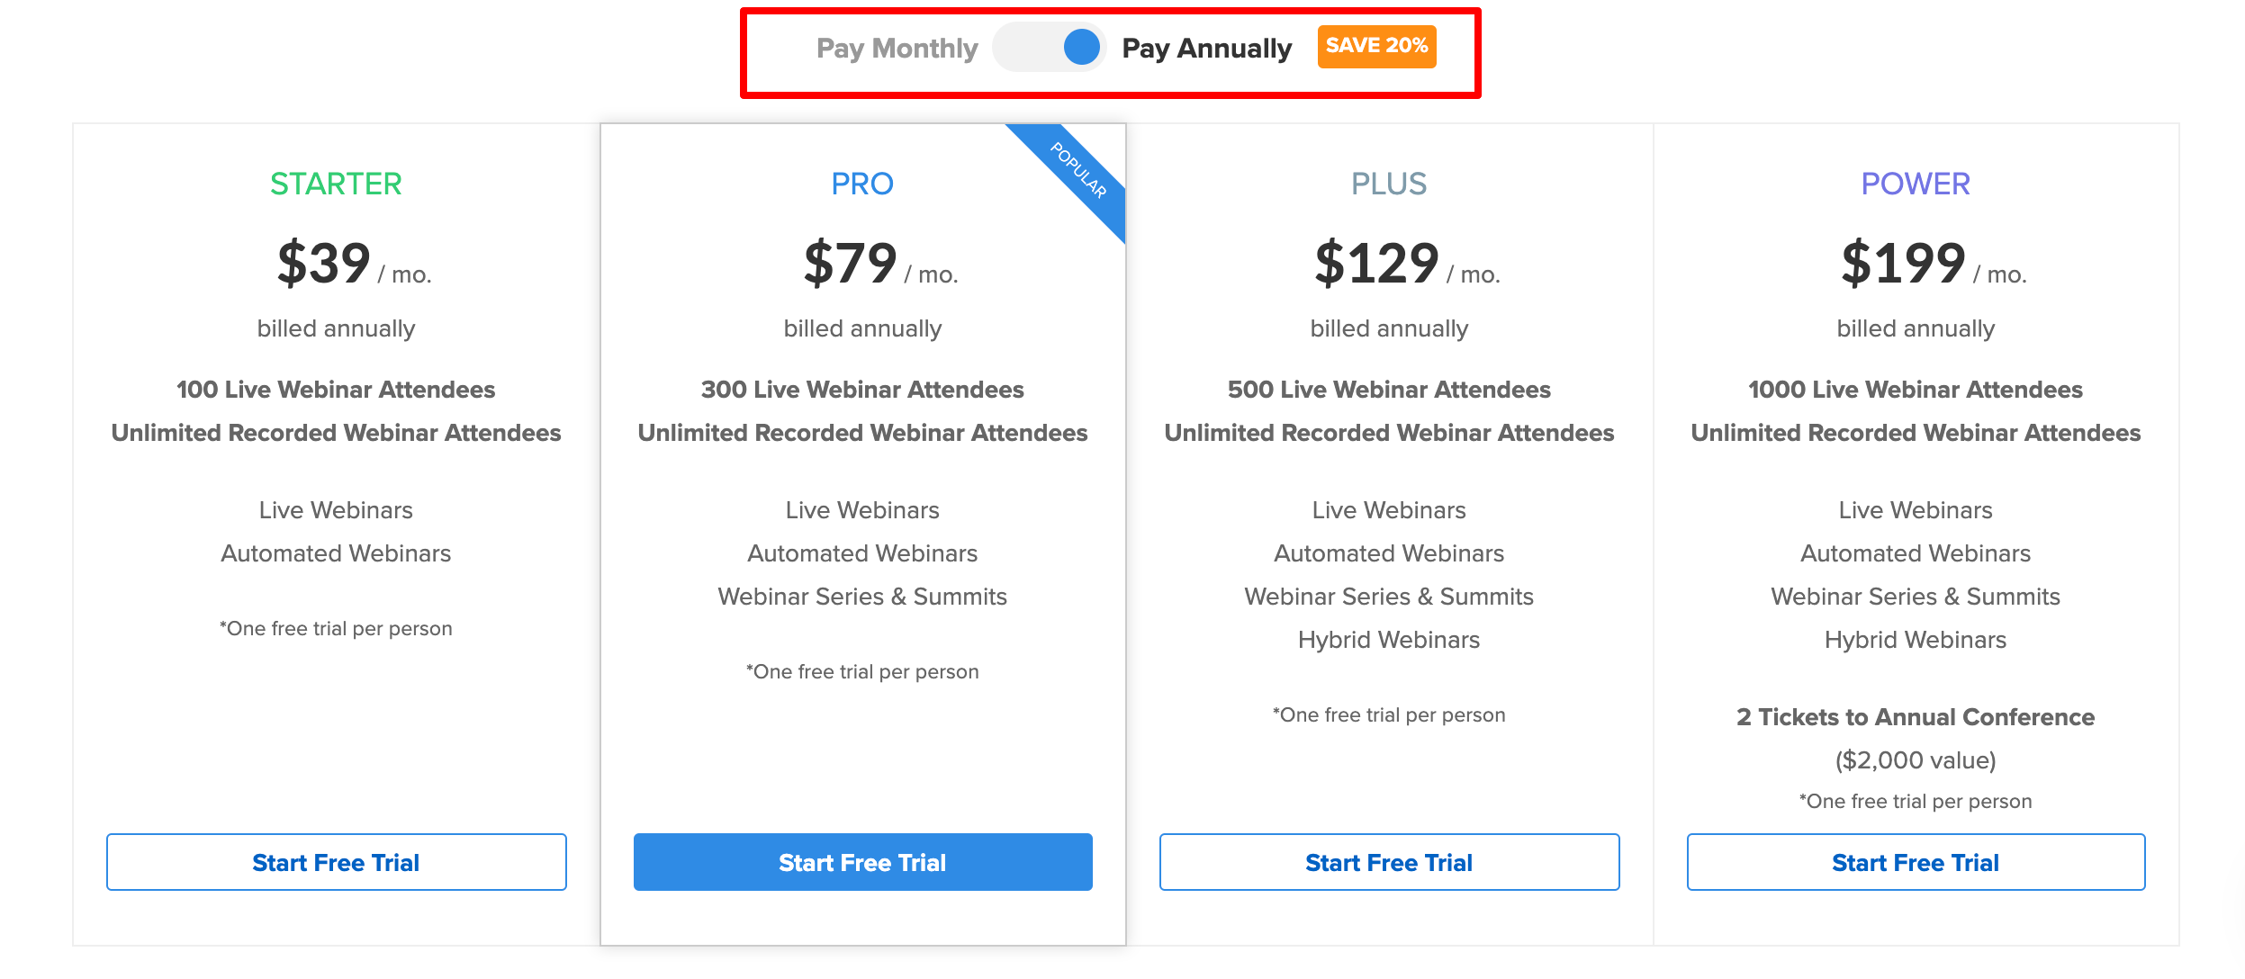Screen dimensions: 2245x979
Task: Click the 300 Live Webinar Attendees text
Action: coord(862,390)
